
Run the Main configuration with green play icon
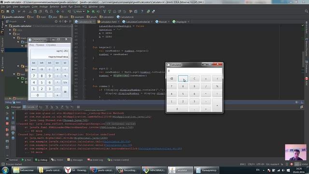(x=88, y=12)
